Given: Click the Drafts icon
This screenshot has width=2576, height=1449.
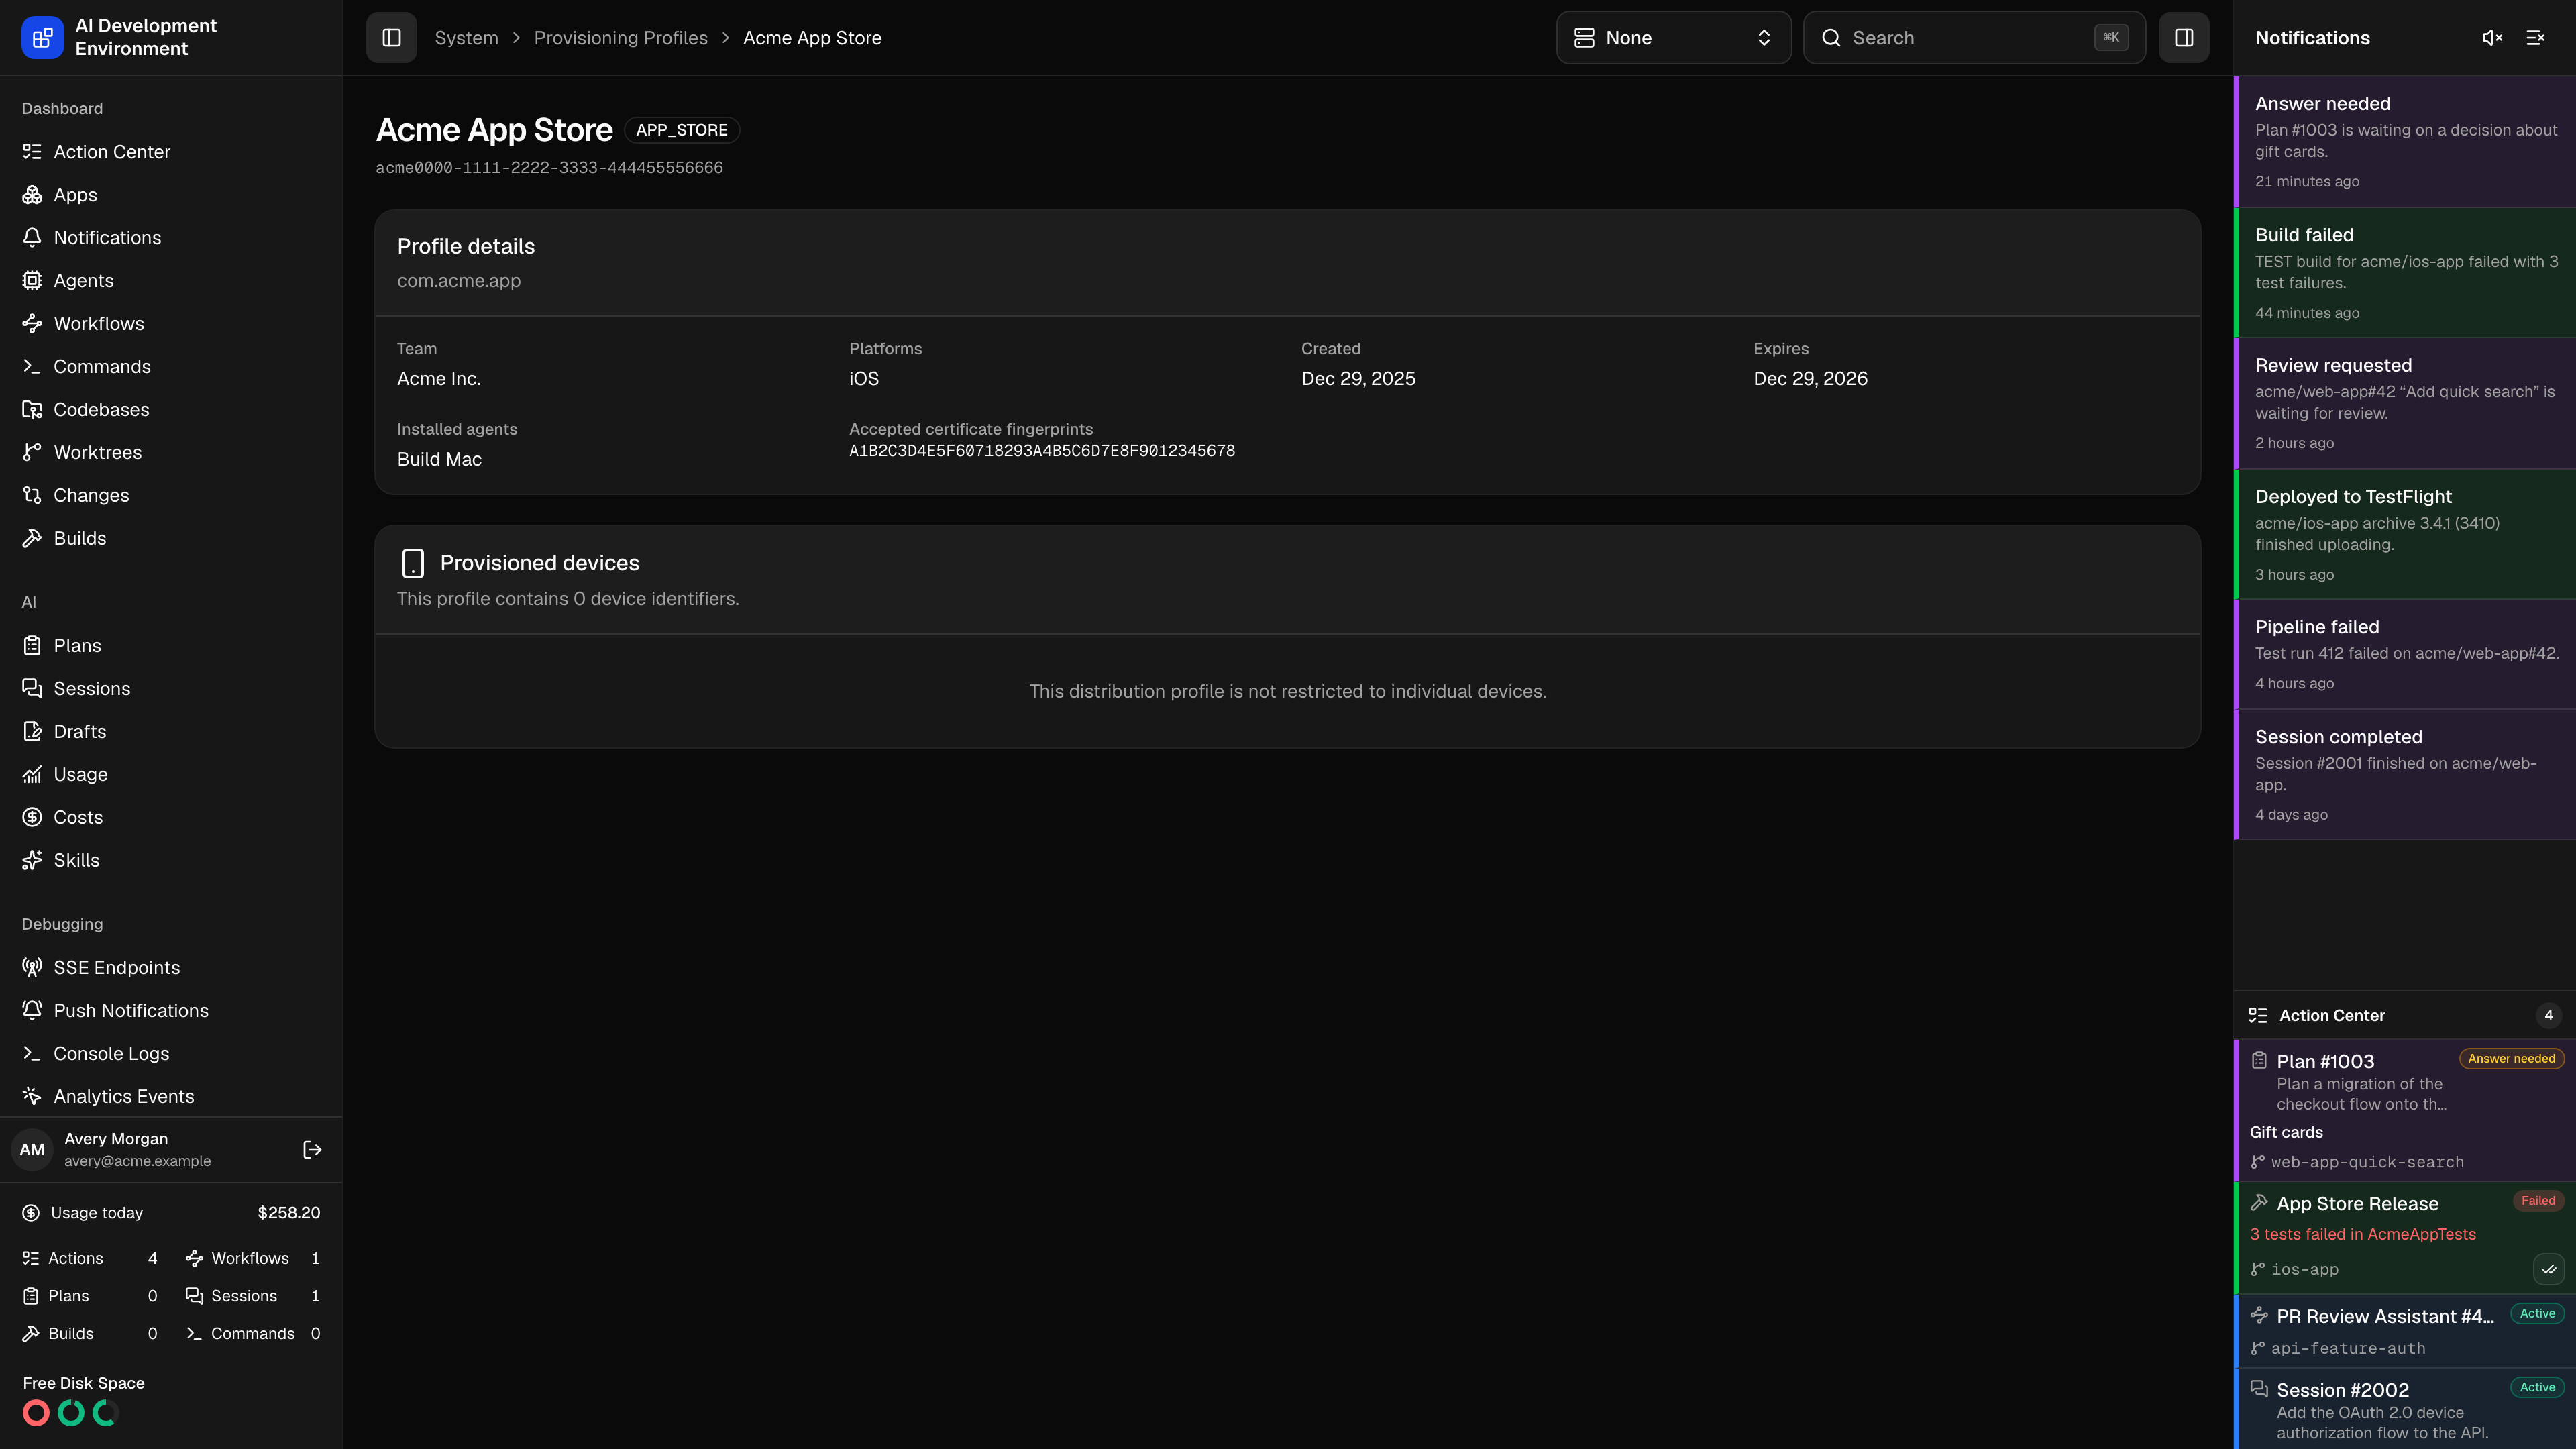Looking at the screenshot, I should pyautogui.click(x=32, y=732).
